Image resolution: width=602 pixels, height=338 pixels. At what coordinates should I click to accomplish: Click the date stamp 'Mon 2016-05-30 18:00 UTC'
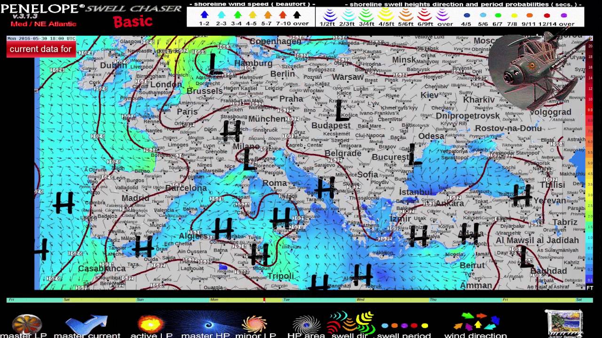(x=41, y=38)
